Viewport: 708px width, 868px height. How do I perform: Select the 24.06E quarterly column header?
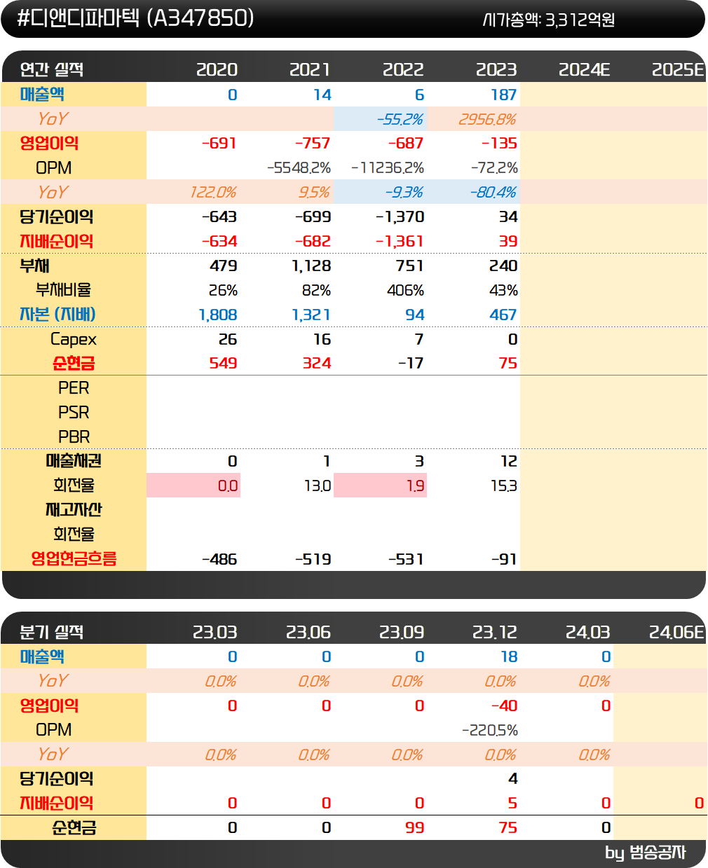(x=676, y=632)
